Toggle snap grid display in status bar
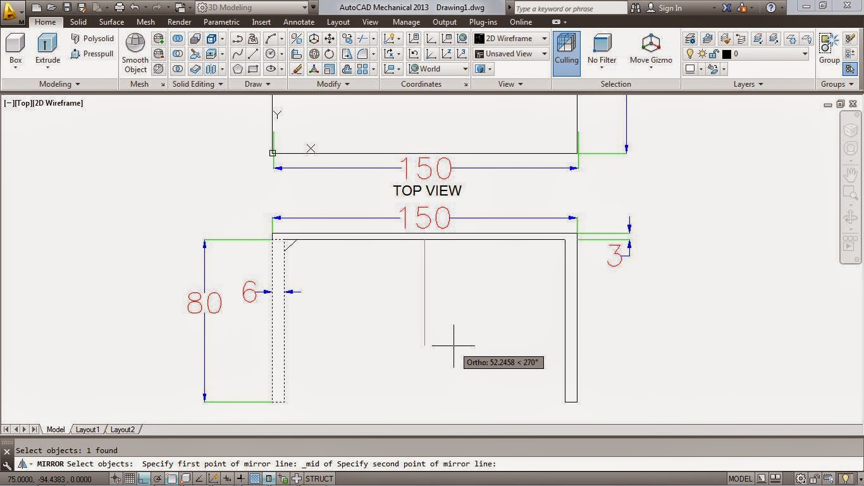 (128, 478)
